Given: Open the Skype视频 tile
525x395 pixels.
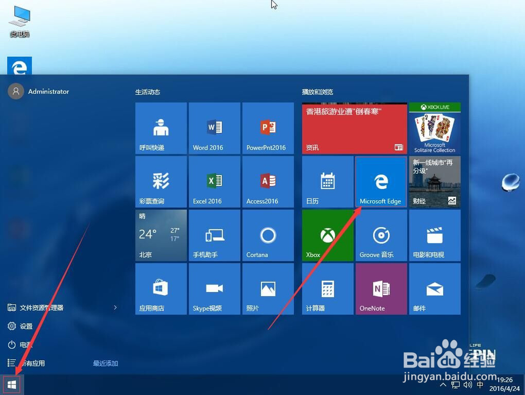Looking at the screenshot, I should click(x=215, y=289).
